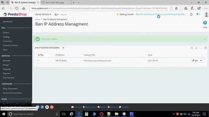Open the Bug Tracker footer link
The height and width of the screenshot is (117, 209).
click(89, 107)
